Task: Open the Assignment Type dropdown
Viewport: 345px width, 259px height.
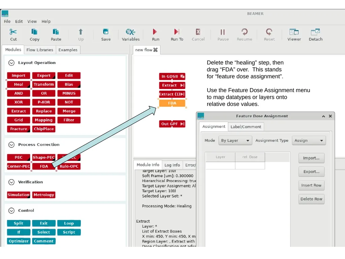Action: (x=309, y=141)
